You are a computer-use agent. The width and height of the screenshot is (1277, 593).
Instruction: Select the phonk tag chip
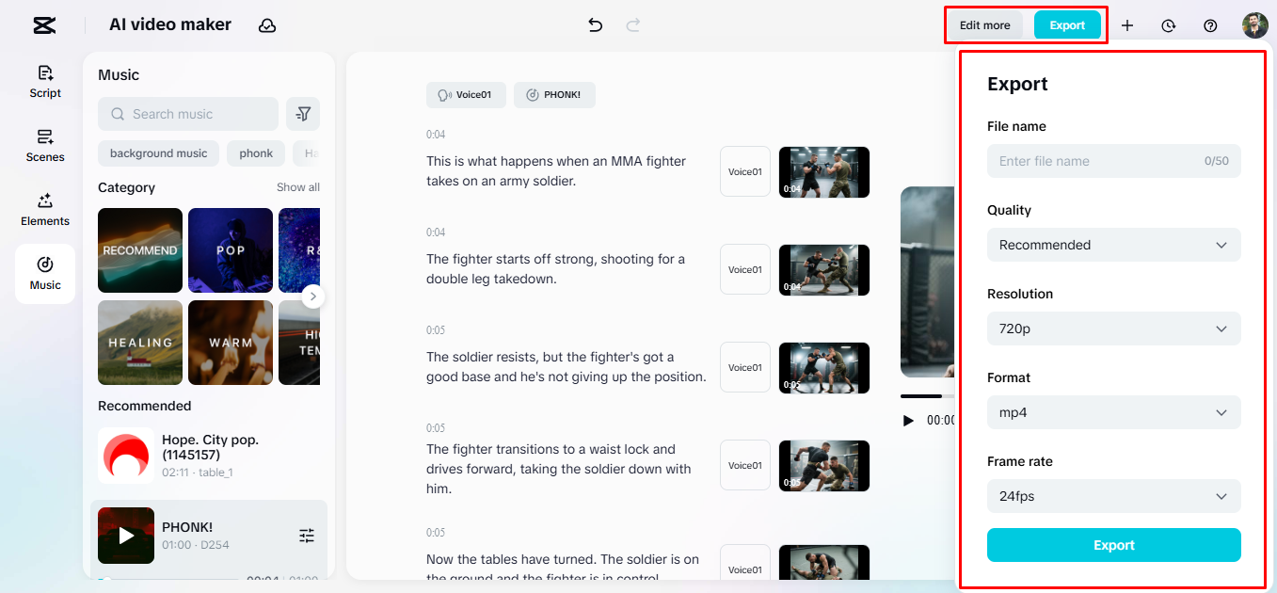256,153
